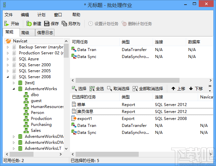Click the SQL Azure server icon
Viewport: 216px width, 166px height.
pyautogui.click(x=14, y=59)
